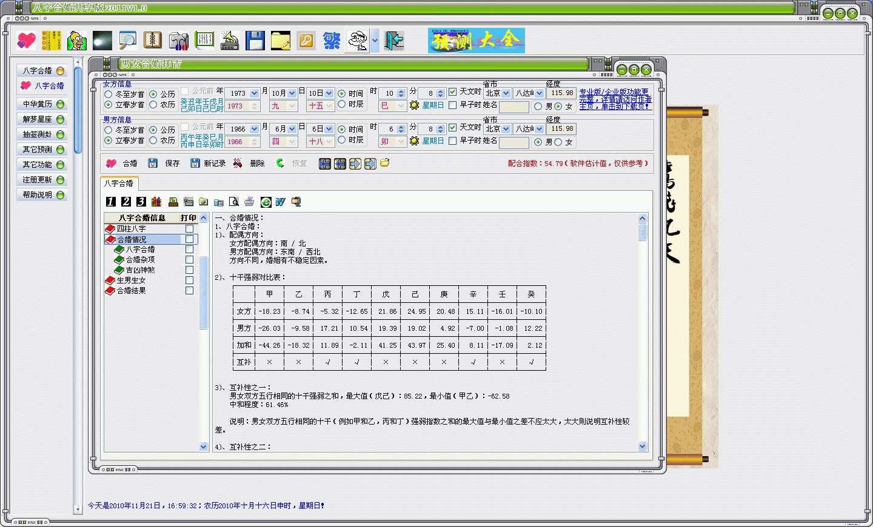Export to Word with W icon
Image resolution: width=873 pixels, height=527 pixels.
pyautogui.click(x=281, y=202)
